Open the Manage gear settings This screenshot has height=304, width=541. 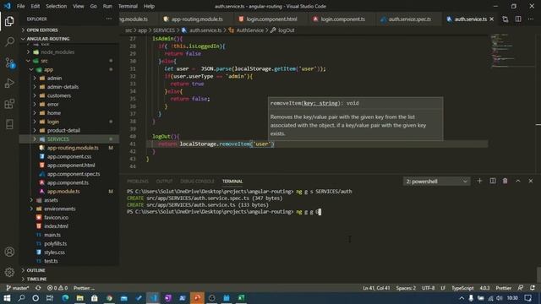tap(9, 272)
